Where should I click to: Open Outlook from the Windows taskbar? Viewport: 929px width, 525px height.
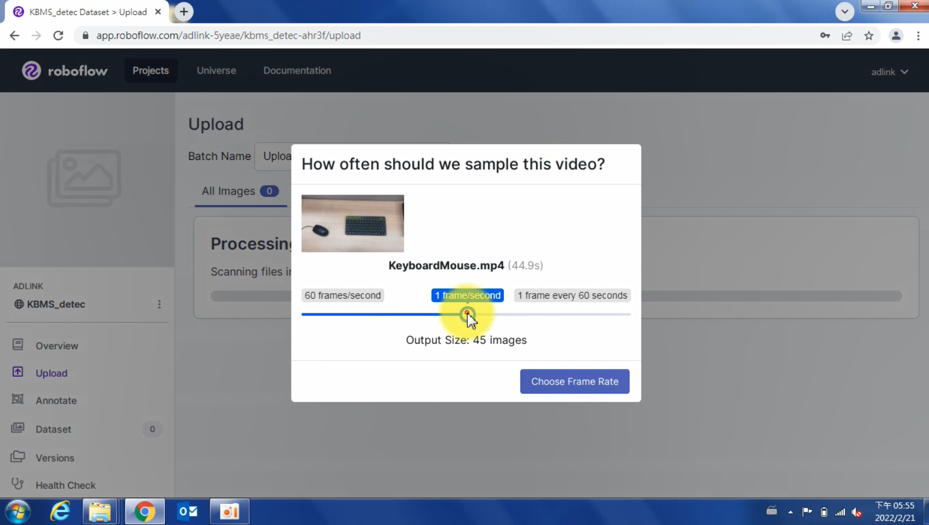coord(188,511)
